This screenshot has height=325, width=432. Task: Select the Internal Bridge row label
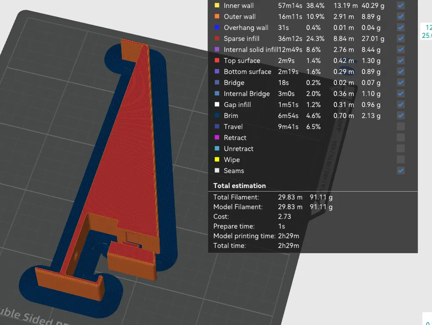[x=247, y=94]
